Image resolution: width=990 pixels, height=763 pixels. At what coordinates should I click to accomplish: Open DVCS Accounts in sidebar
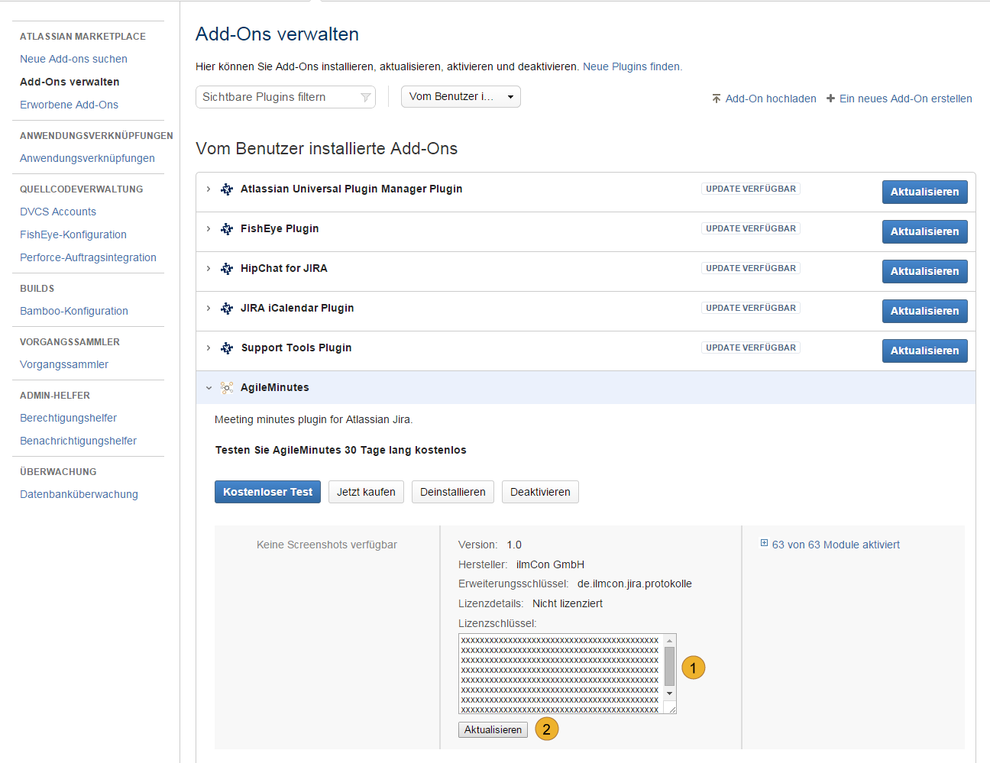[x=58, y=212]
